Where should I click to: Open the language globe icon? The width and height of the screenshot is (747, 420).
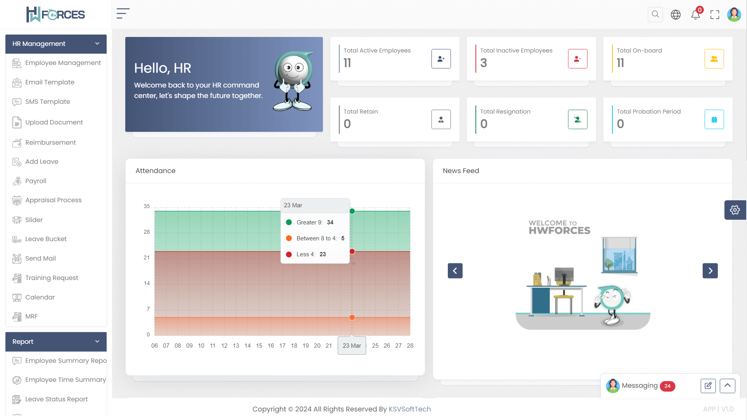tap(676, 15)
